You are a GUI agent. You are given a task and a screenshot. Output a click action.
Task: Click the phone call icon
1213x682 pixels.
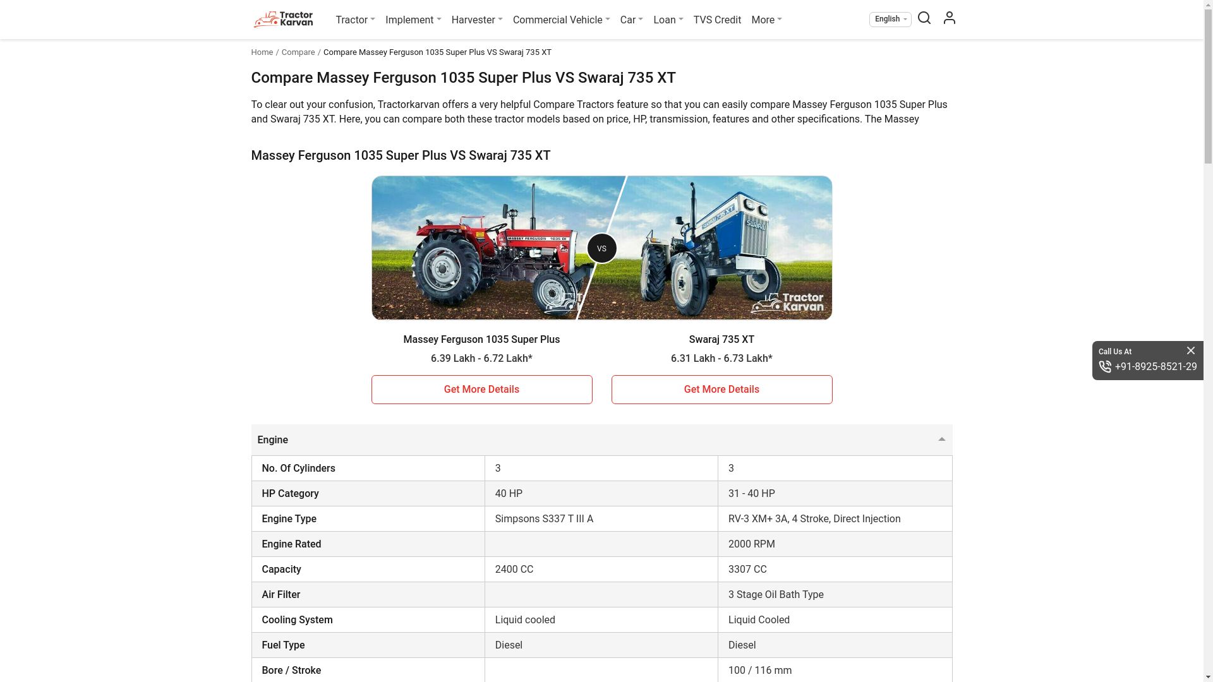pyautogui.click(x=1105, y=367)
